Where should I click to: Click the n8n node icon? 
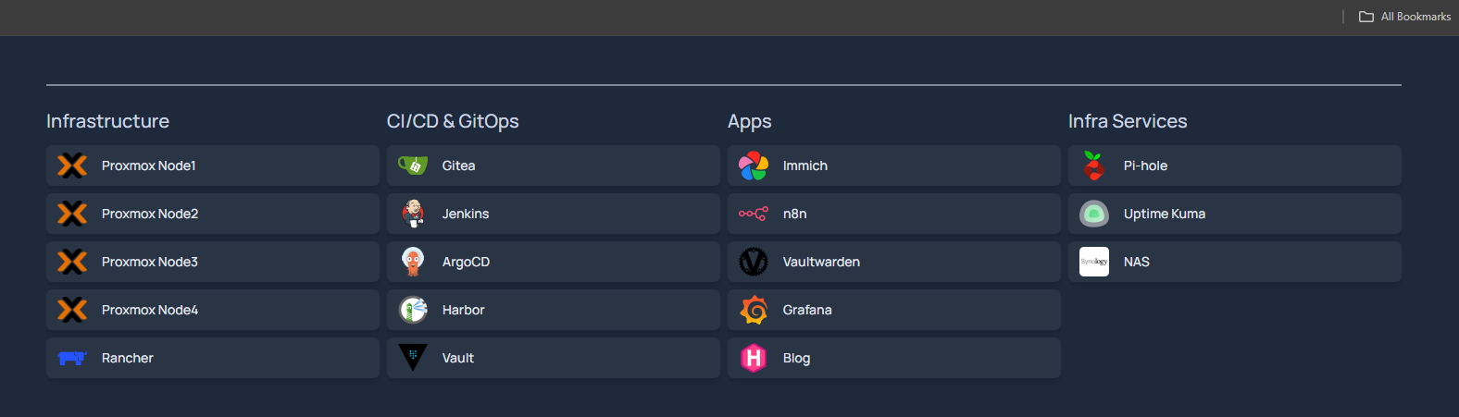(754, 214)
